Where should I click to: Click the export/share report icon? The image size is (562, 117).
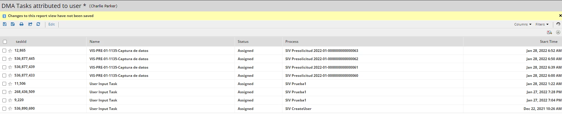[30, 24]
